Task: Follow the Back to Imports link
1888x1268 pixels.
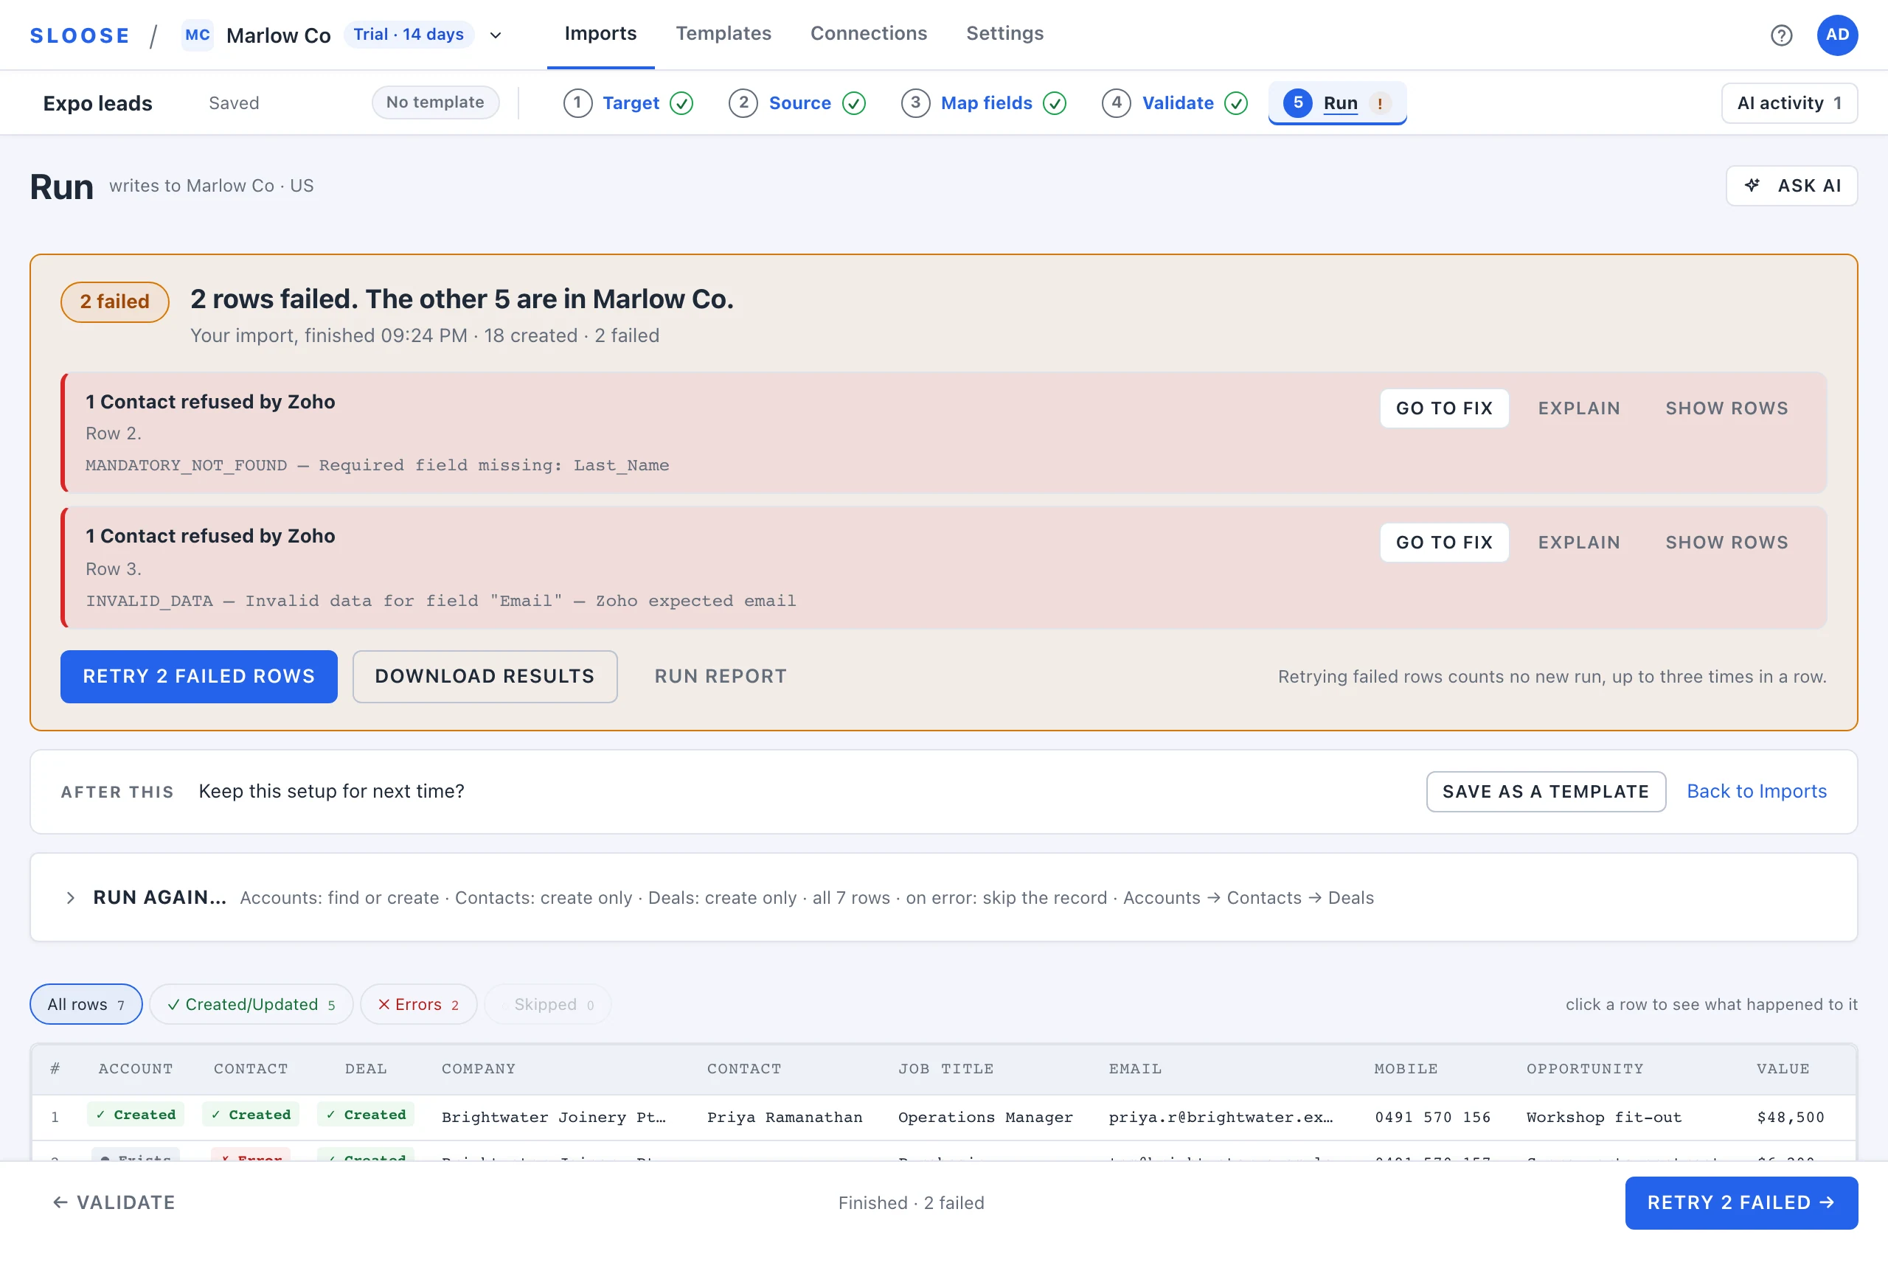Action: pyautogui.click(x=1756, y=791)
